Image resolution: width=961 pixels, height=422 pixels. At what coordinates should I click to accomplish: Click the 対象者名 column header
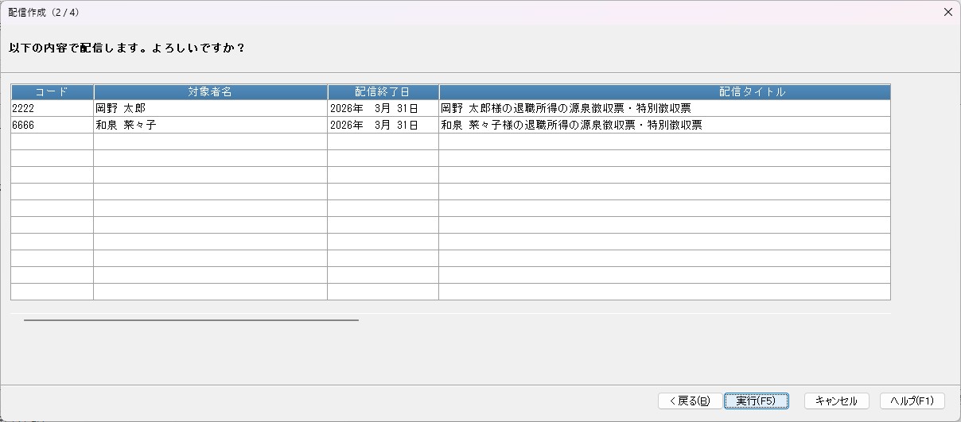click(x=210, y=92)
